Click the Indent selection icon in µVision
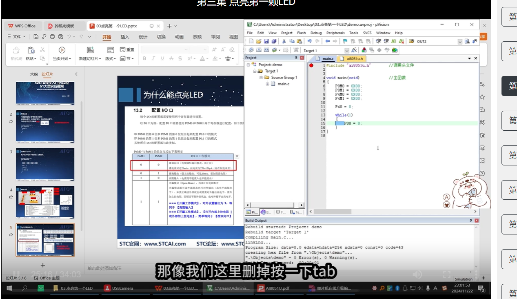This screenshot has width=517, height=299. pos(379,41)
